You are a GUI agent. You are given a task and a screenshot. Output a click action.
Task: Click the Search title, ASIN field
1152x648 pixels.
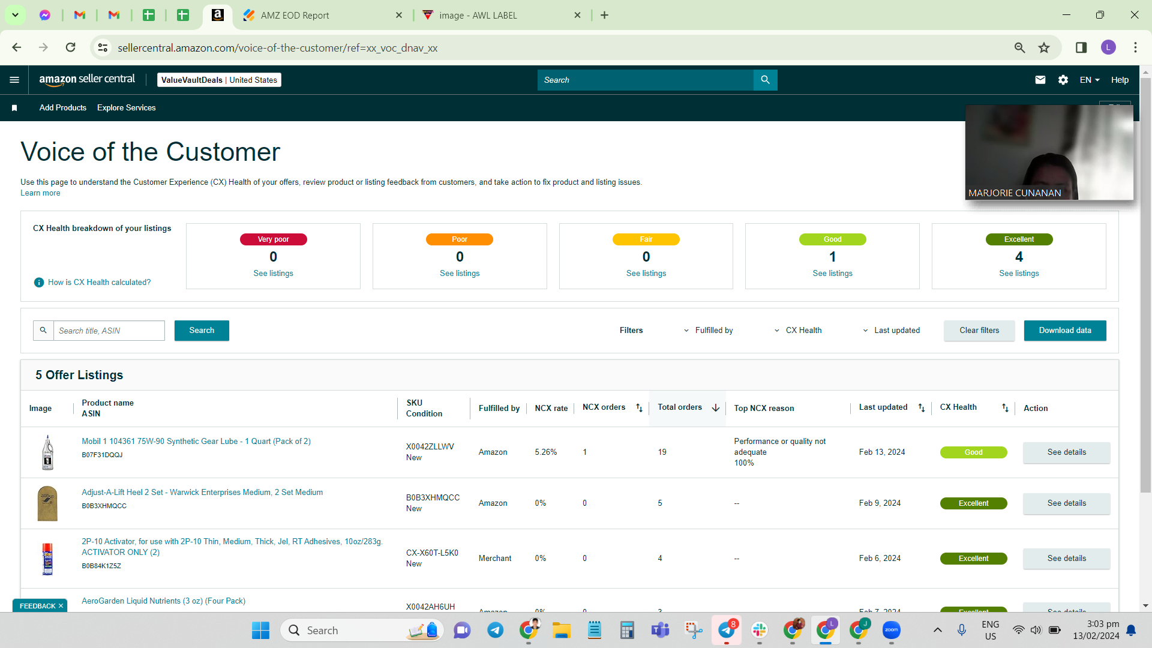109,331
